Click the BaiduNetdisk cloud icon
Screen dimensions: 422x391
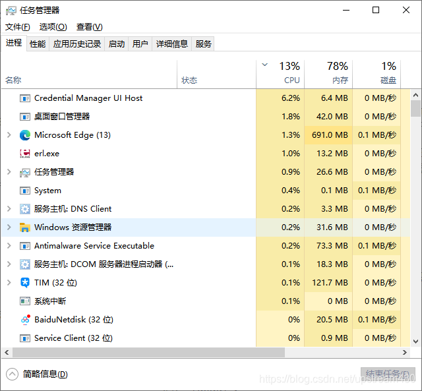pos(25,320)
